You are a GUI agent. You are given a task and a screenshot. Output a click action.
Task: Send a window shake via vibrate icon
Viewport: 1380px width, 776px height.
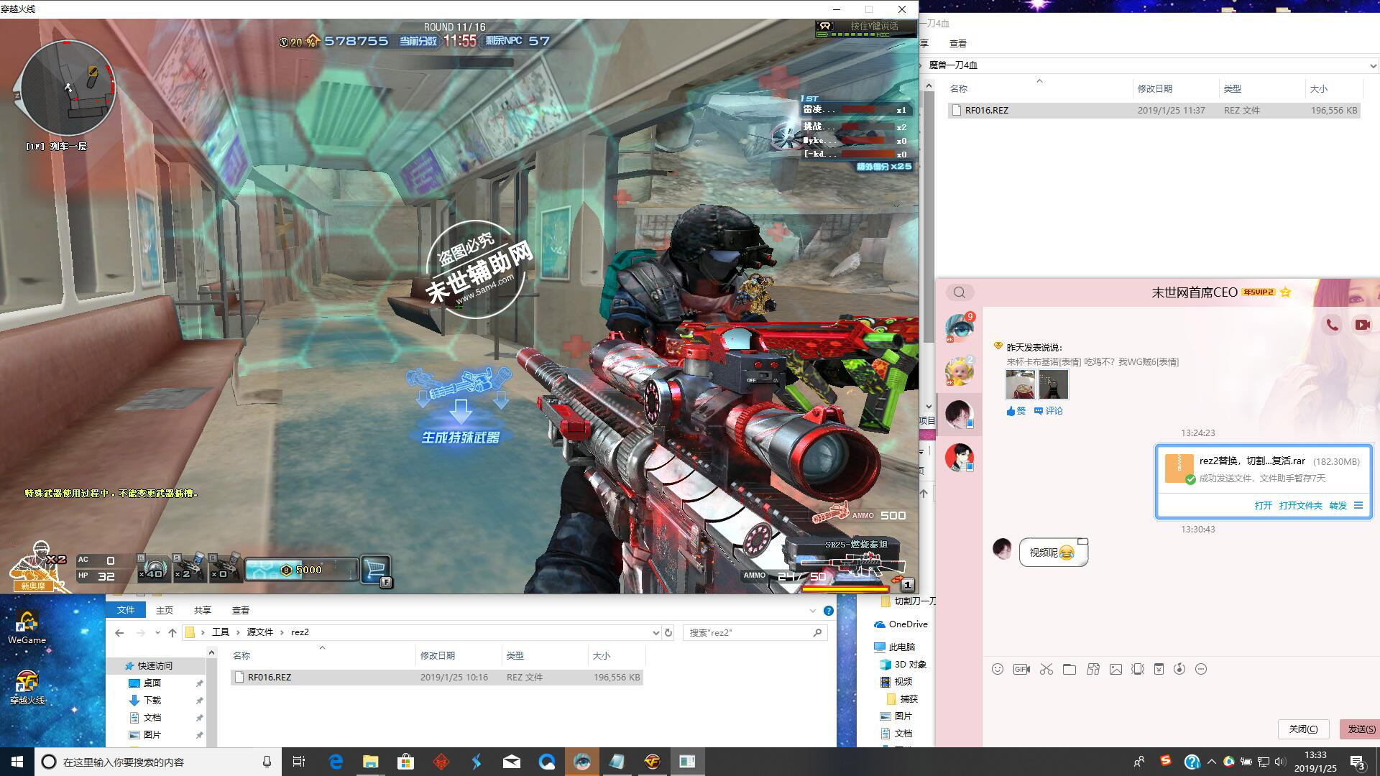[1138, 669]
